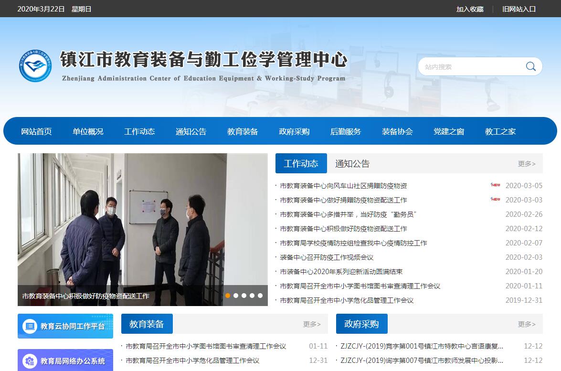561x371 pixels.
Task: Open 政府采购 in navigation bar
Action: pyautogui.click(x=294, y=131)
